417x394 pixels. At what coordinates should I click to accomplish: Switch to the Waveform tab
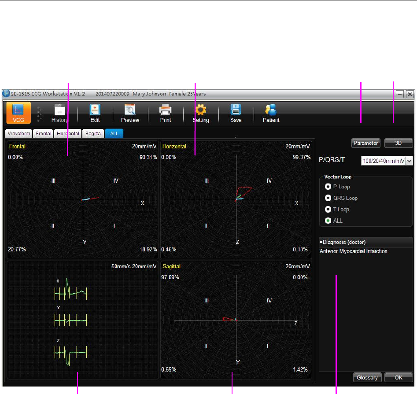tap(18, 133)
